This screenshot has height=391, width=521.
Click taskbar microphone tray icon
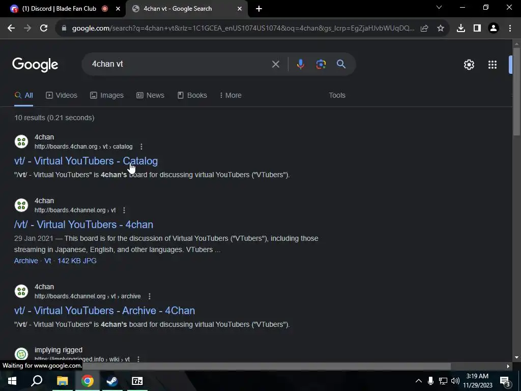(430, 381)
